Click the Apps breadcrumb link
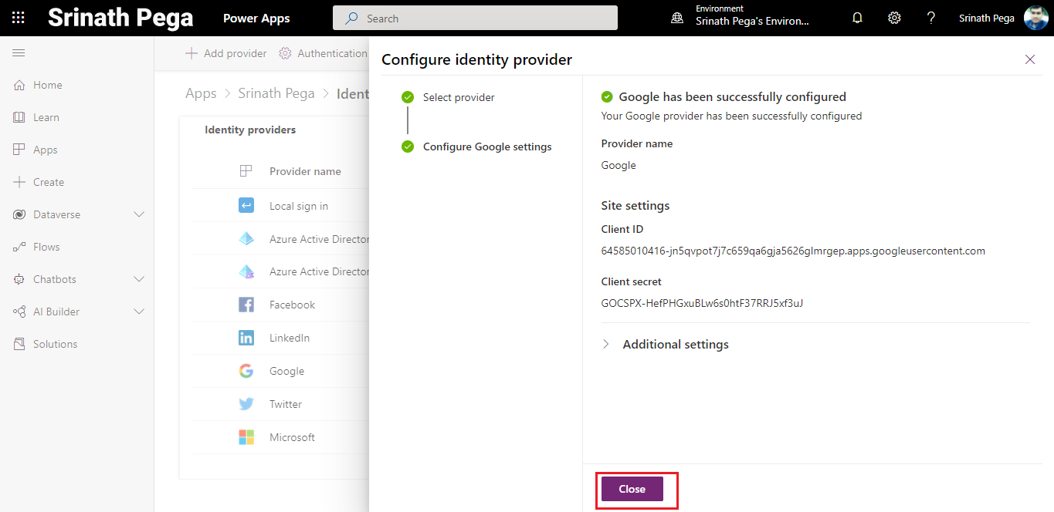The height and width of the screenshot is (512, 1054). pos(201,93)
